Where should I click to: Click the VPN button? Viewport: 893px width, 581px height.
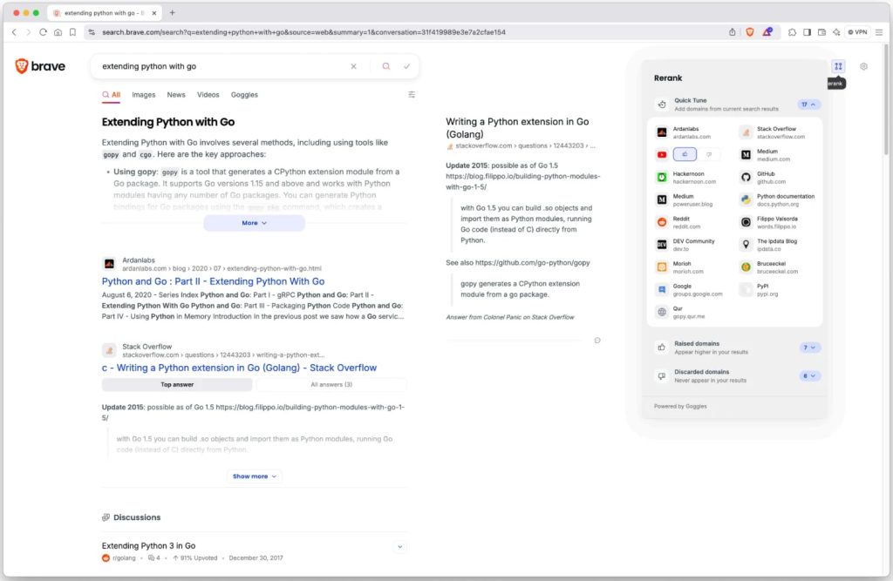coord(857,32)
